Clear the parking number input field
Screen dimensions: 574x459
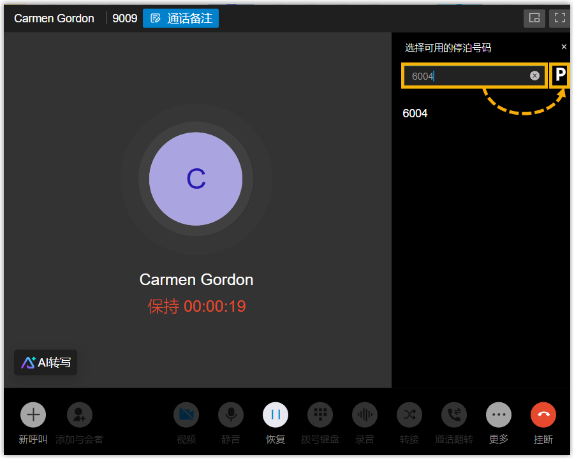[534, 76]
